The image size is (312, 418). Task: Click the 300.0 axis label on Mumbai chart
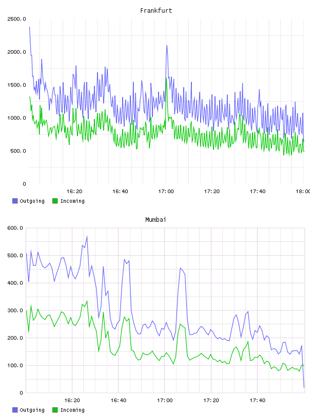pyautogui.click(x=15, y=310)
